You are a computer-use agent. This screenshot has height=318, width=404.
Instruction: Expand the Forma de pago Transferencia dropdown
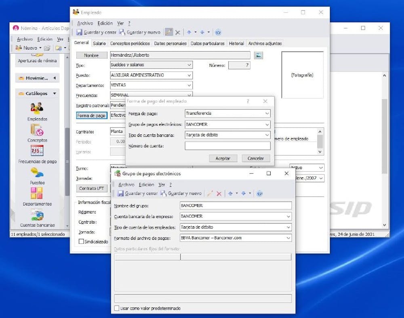[267, 114]
